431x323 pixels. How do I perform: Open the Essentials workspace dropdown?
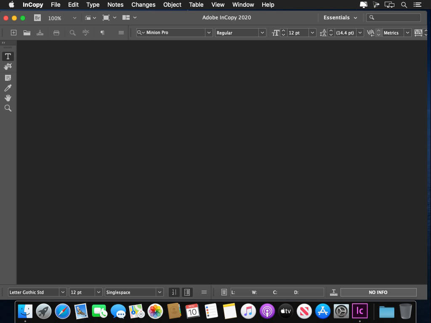(340, 18)
